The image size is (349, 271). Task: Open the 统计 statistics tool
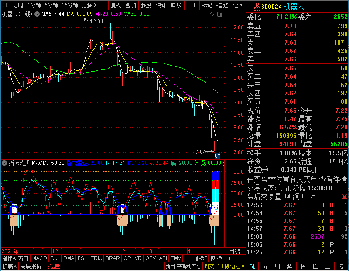161,5
